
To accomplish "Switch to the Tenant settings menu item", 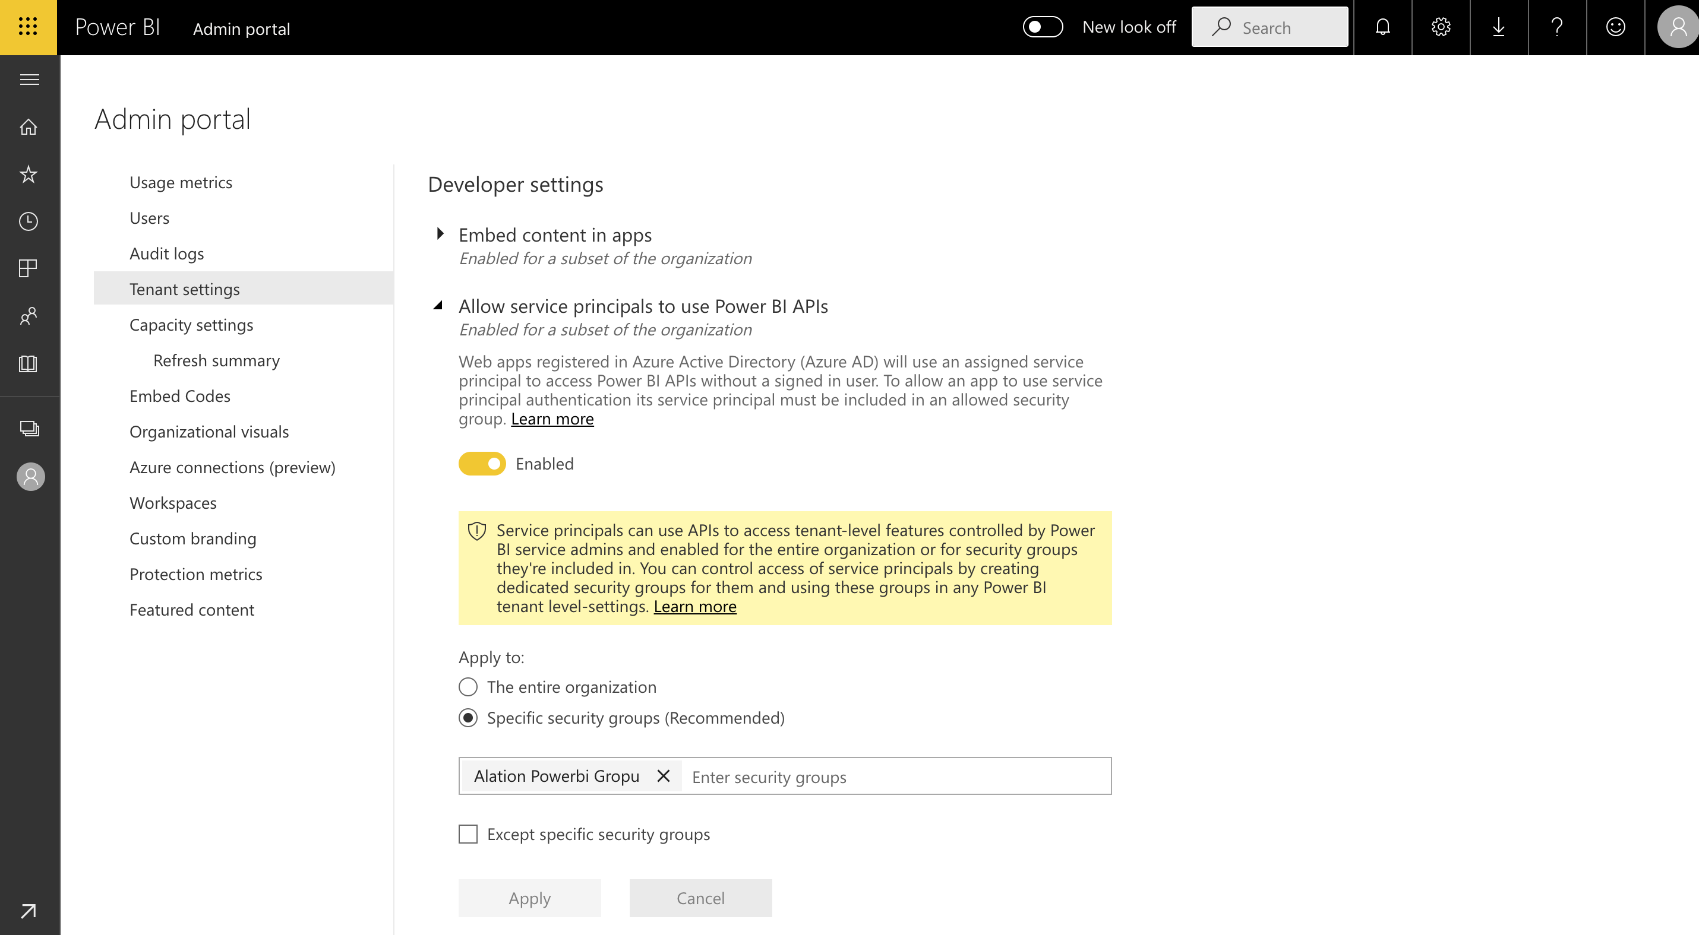I will pyautogui.click(x=184, y=289).
